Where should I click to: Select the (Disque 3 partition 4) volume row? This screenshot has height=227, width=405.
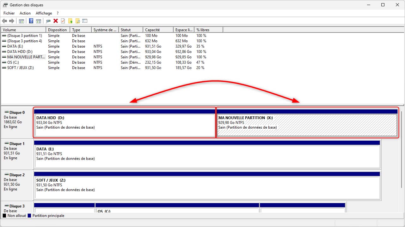[112, 41]
